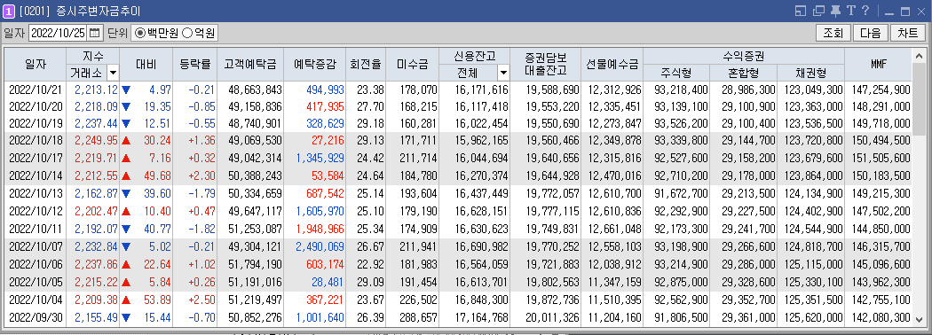932x335 pixels.
Task: Click the 다음 next button
Action: [x=871, y=34]
